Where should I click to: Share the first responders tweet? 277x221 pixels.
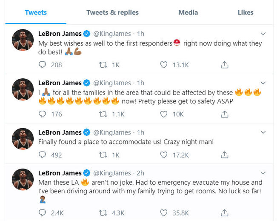(x=225, y=65)
